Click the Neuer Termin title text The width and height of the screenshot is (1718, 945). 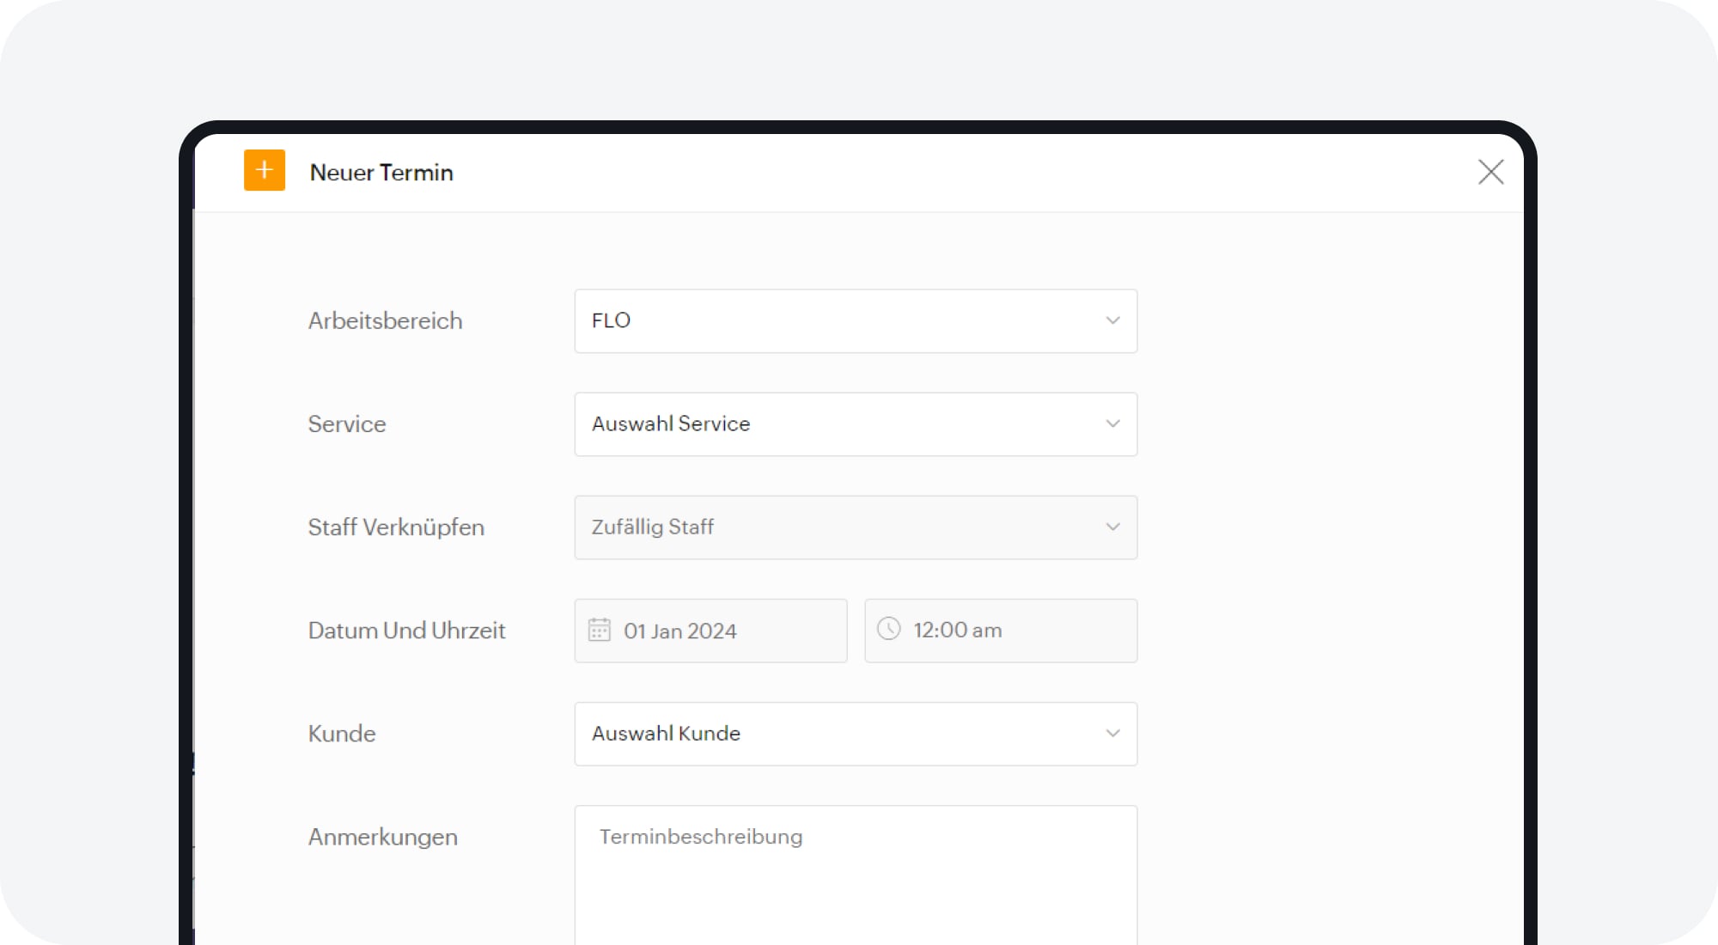[381, 172]
